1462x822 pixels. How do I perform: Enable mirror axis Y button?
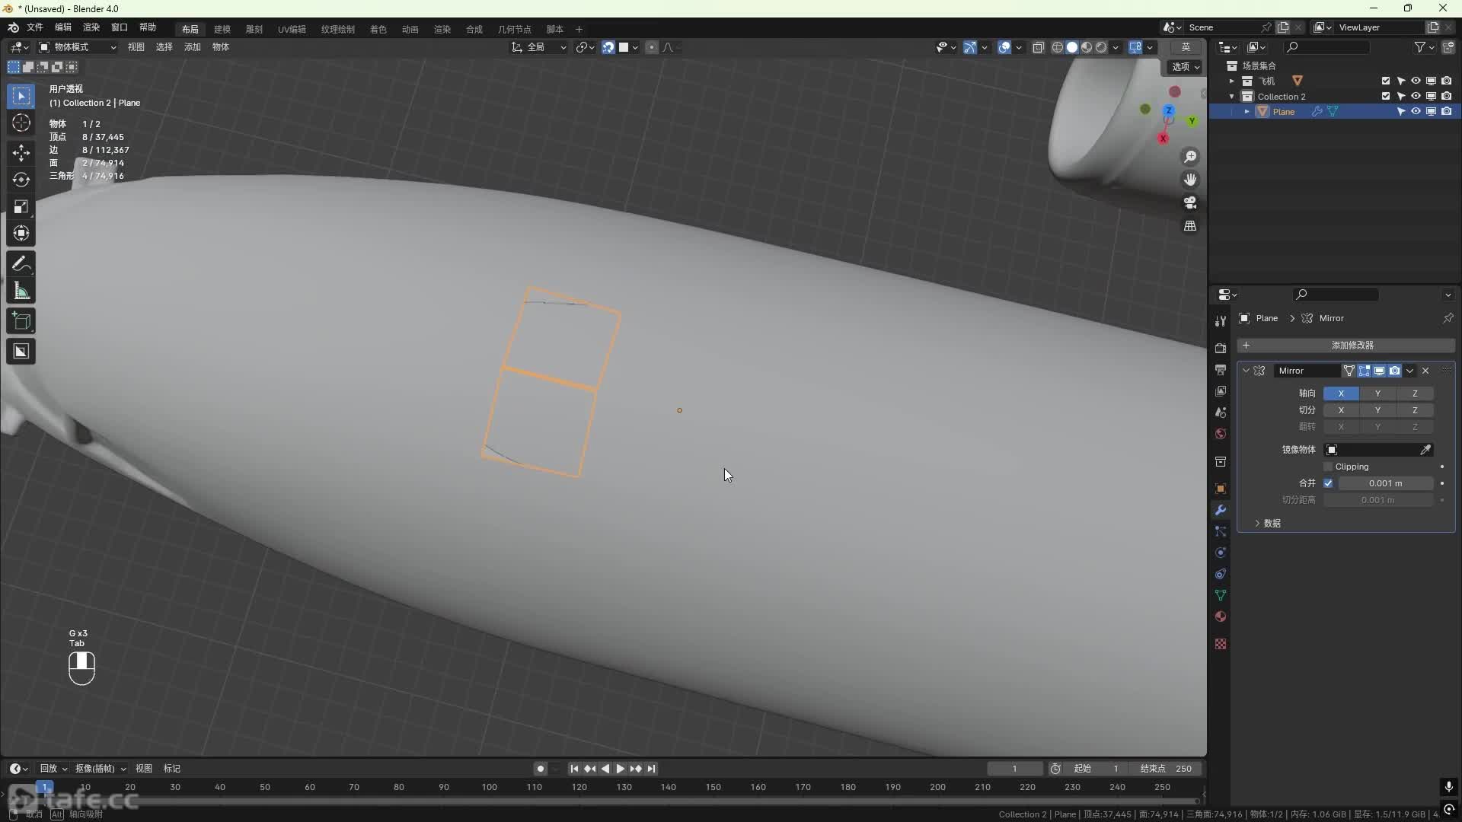[1377, 393]
